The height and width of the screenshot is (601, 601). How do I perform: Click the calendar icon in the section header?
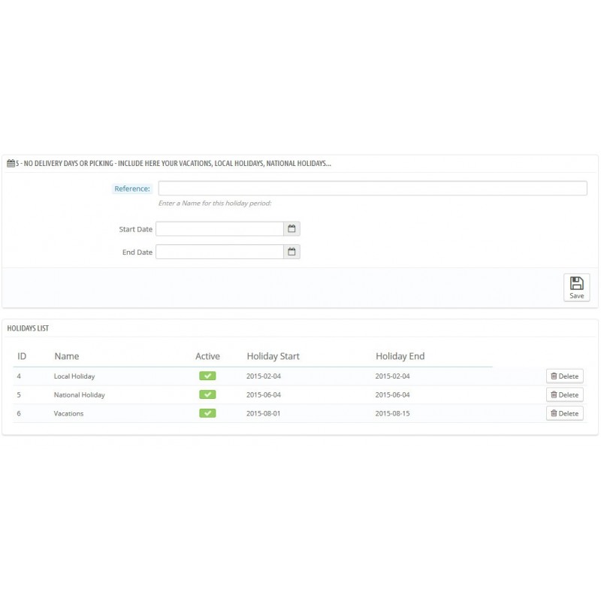(x=11, y=162)
